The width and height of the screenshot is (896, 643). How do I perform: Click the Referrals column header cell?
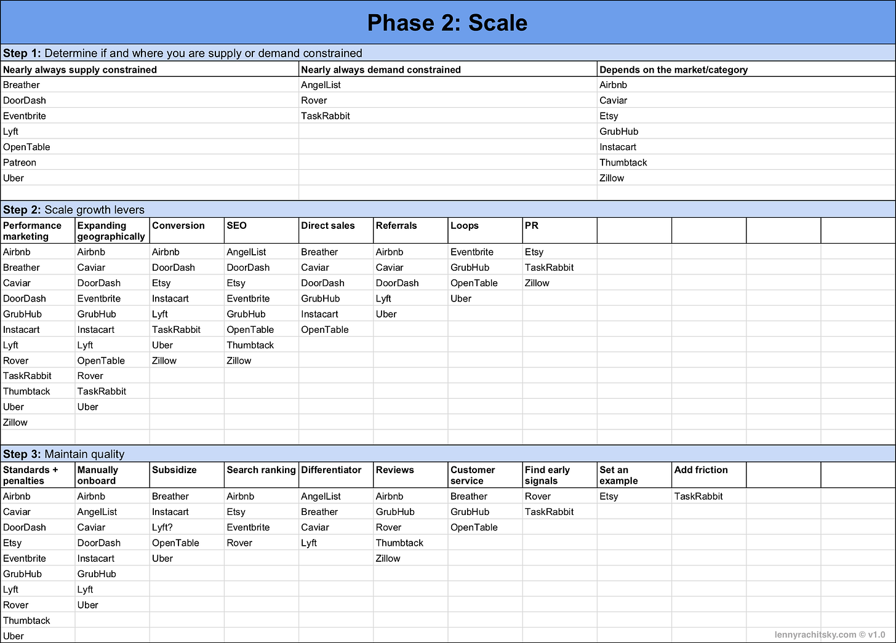pyautogui.click(x=410, y=231)
